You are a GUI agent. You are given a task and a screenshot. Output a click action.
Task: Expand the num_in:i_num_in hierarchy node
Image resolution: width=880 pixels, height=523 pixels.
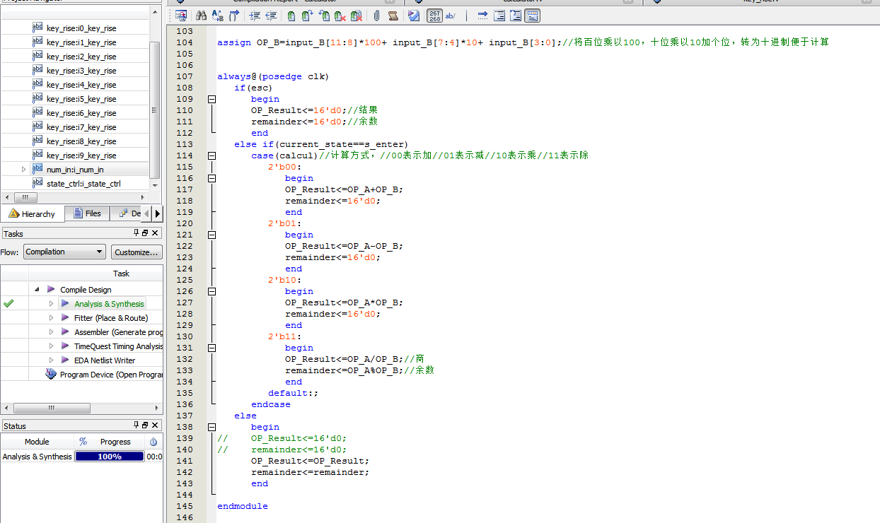23,170
